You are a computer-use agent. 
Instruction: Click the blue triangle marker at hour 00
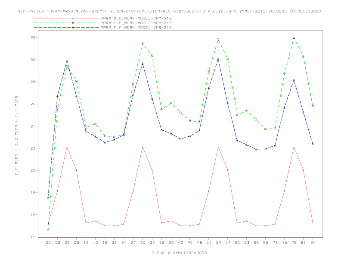pos(48,198)
